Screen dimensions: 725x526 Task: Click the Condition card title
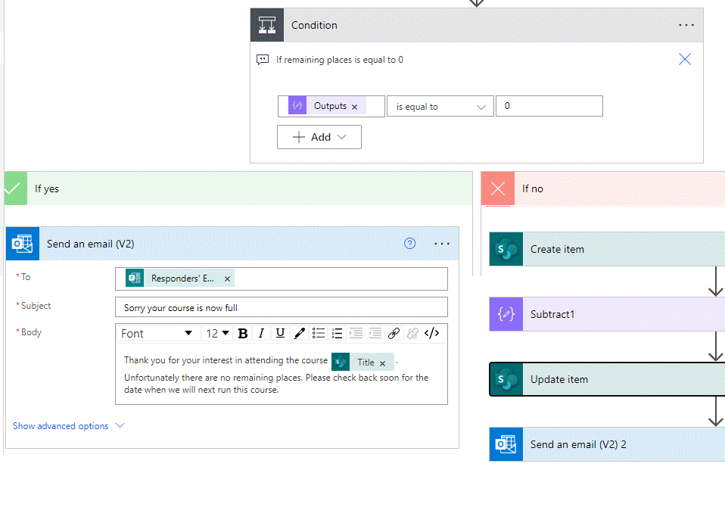[314, 25]
